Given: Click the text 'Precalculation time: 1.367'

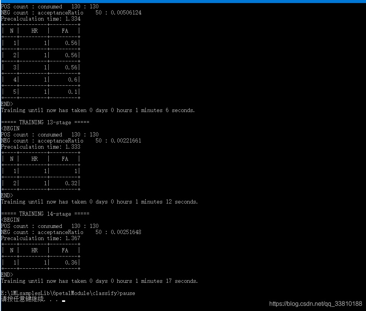Looking at the screenshot, I should click(41, 238).
